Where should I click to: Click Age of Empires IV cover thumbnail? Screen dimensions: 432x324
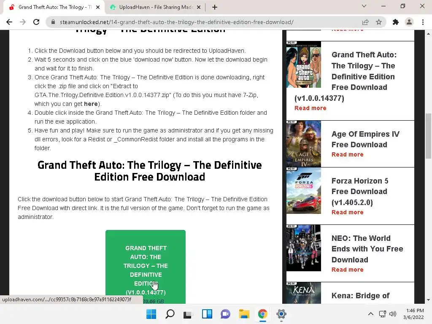click(x=304, y=144)
